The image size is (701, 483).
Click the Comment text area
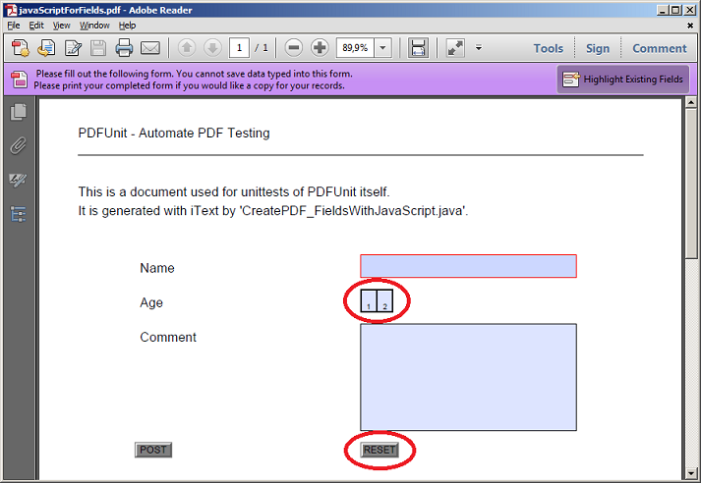coord(468,377)
